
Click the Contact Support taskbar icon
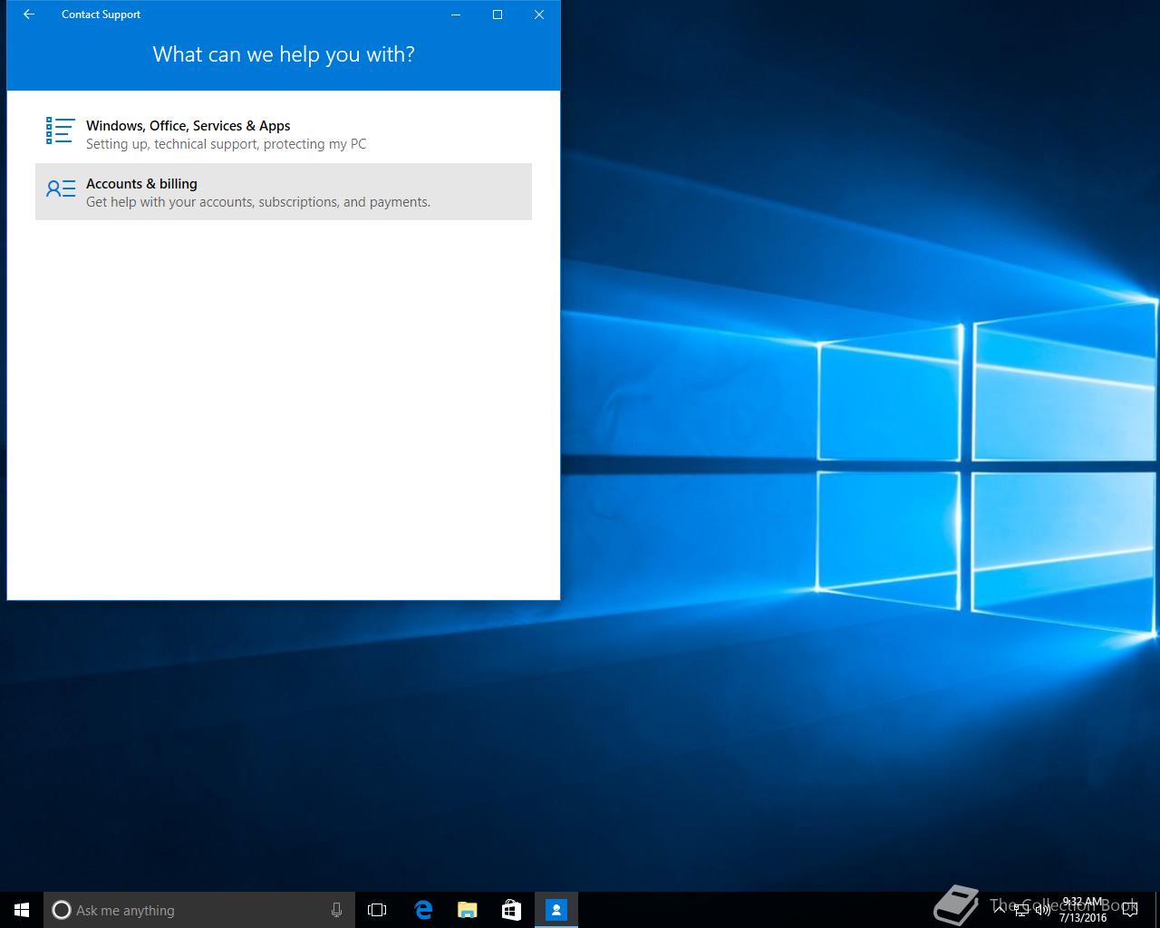[x=556, y=910]
